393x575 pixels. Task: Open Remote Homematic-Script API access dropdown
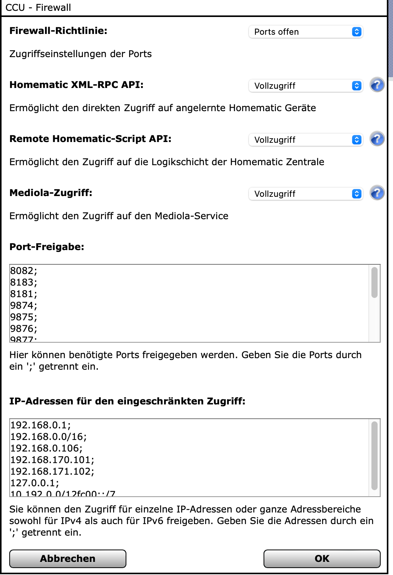tap(306, 140)
